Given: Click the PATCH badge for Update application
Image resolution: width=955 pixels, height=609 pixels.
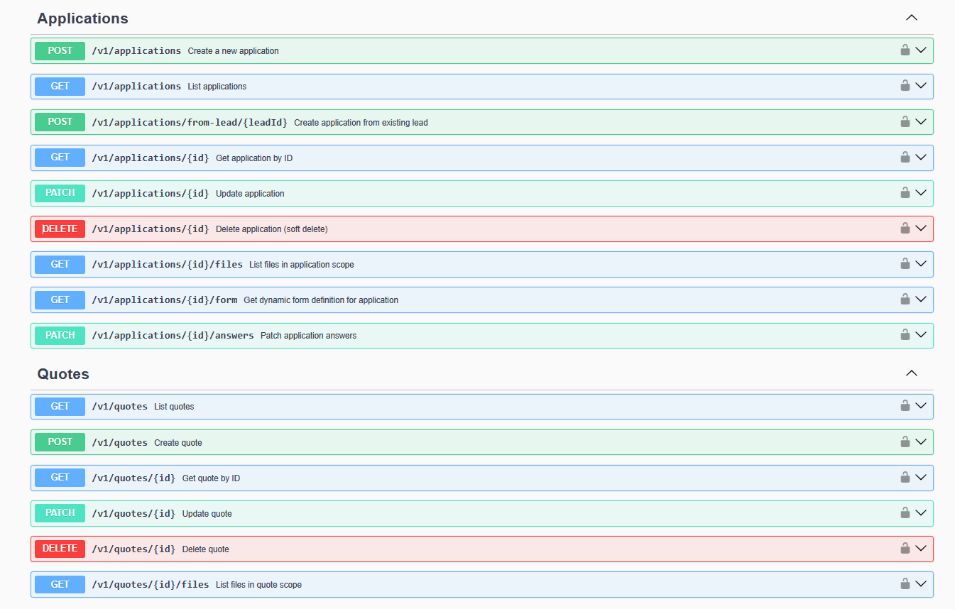Looking at the screenshot, I should tap(60, 193).
